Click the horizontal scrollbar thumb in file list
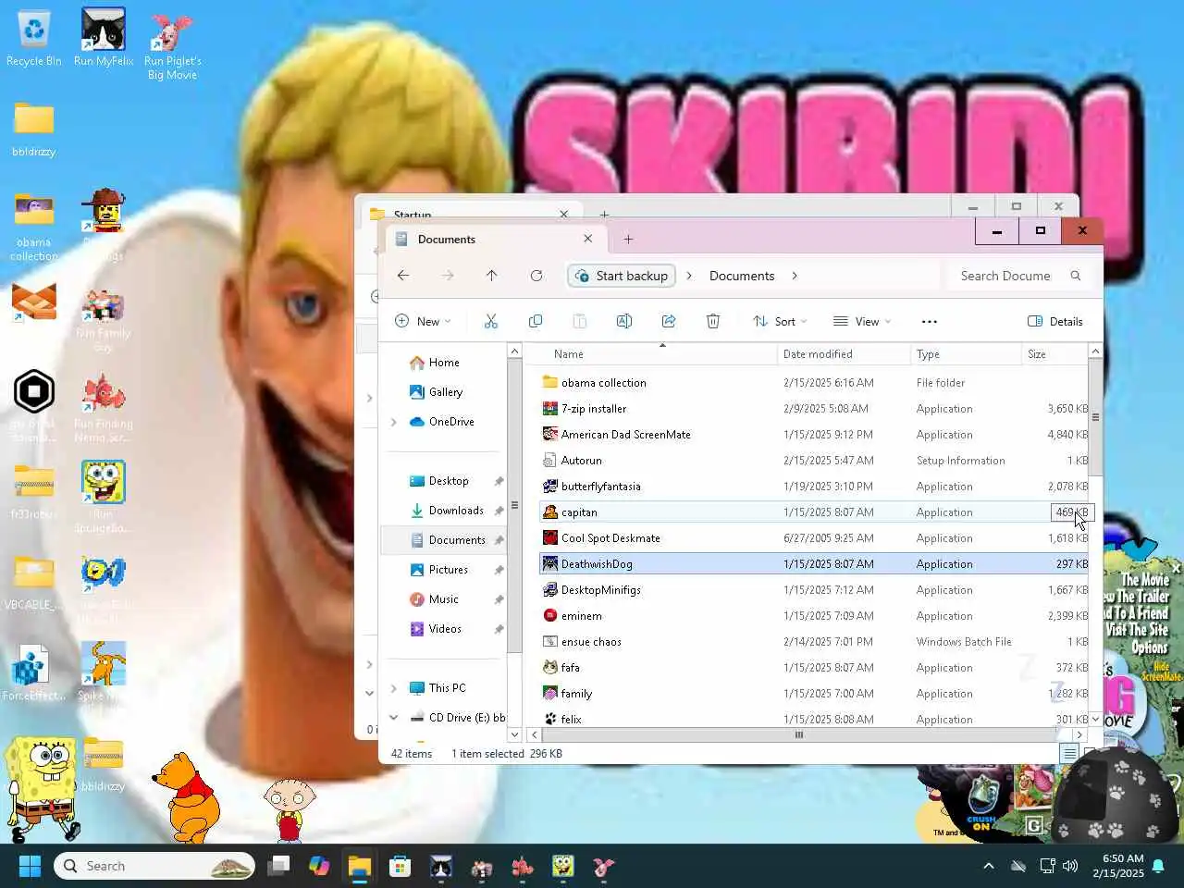This screenshot has width=1184, height=888. (799, 734)
